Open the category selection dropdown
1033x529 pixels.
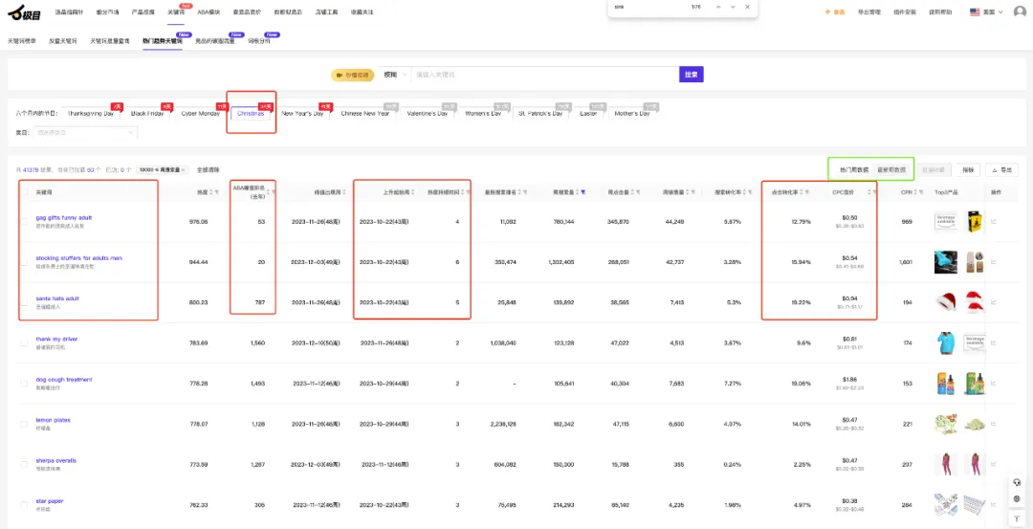(x=86, y=132)
